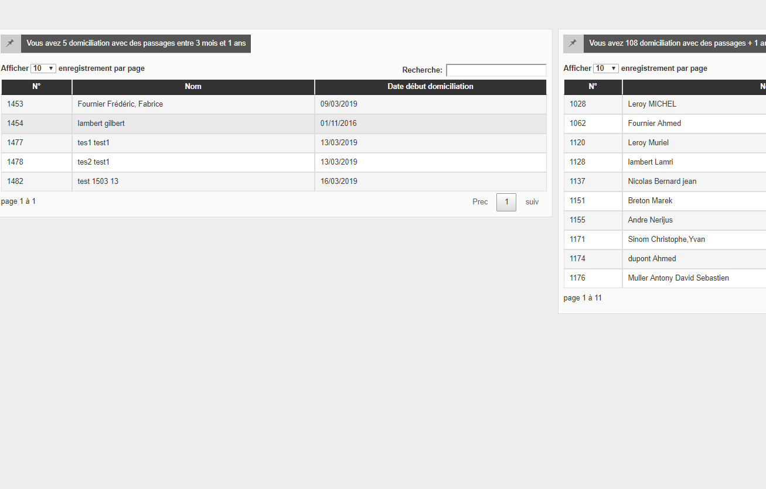This screenshot has width=766, height=489.
Task: Select row tes1 test1
Action: pos(274,143)
